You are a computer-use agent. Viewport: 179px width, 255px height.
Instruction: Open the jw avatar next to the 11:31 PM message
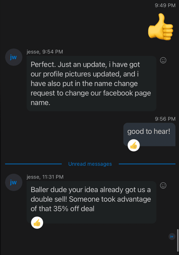pos(14,182)
